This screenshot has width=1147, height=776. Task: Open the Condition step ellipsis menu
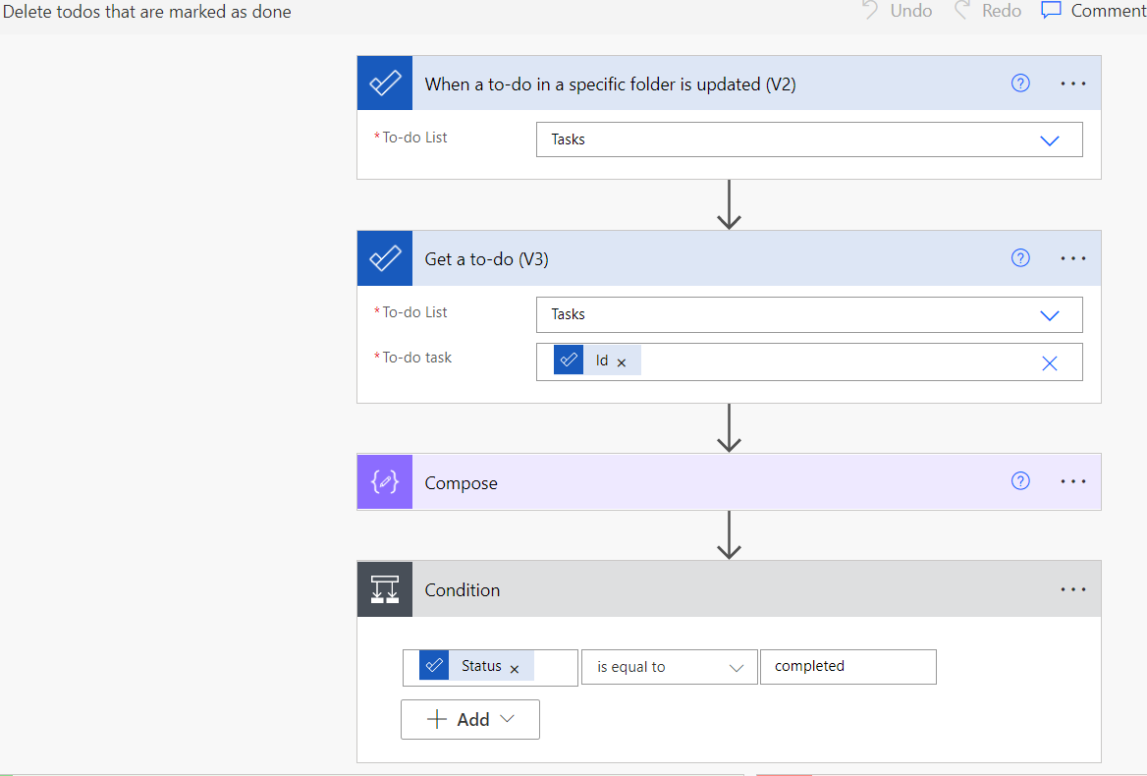(1073, 589)
